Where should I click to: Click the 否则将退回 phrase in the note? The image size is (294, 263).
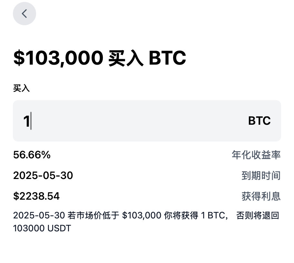(x=258, y=215)
